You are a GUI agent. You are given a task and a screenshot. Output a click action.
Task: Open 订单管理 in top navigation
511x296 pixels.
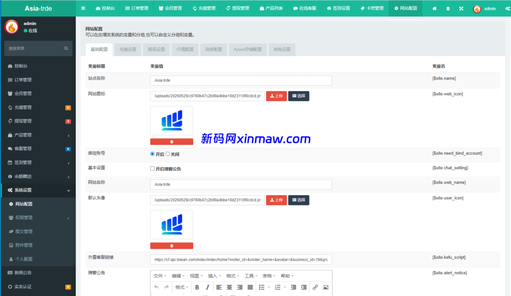coord(137,8)
